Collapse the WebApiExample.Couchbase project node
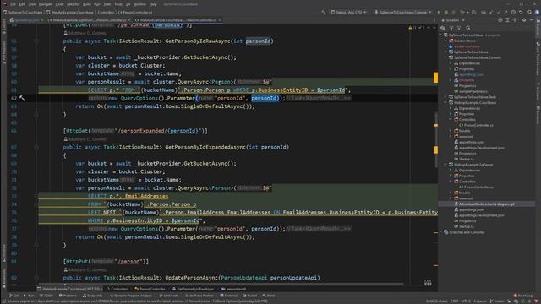The image size is (541, 304). point(445,103)
